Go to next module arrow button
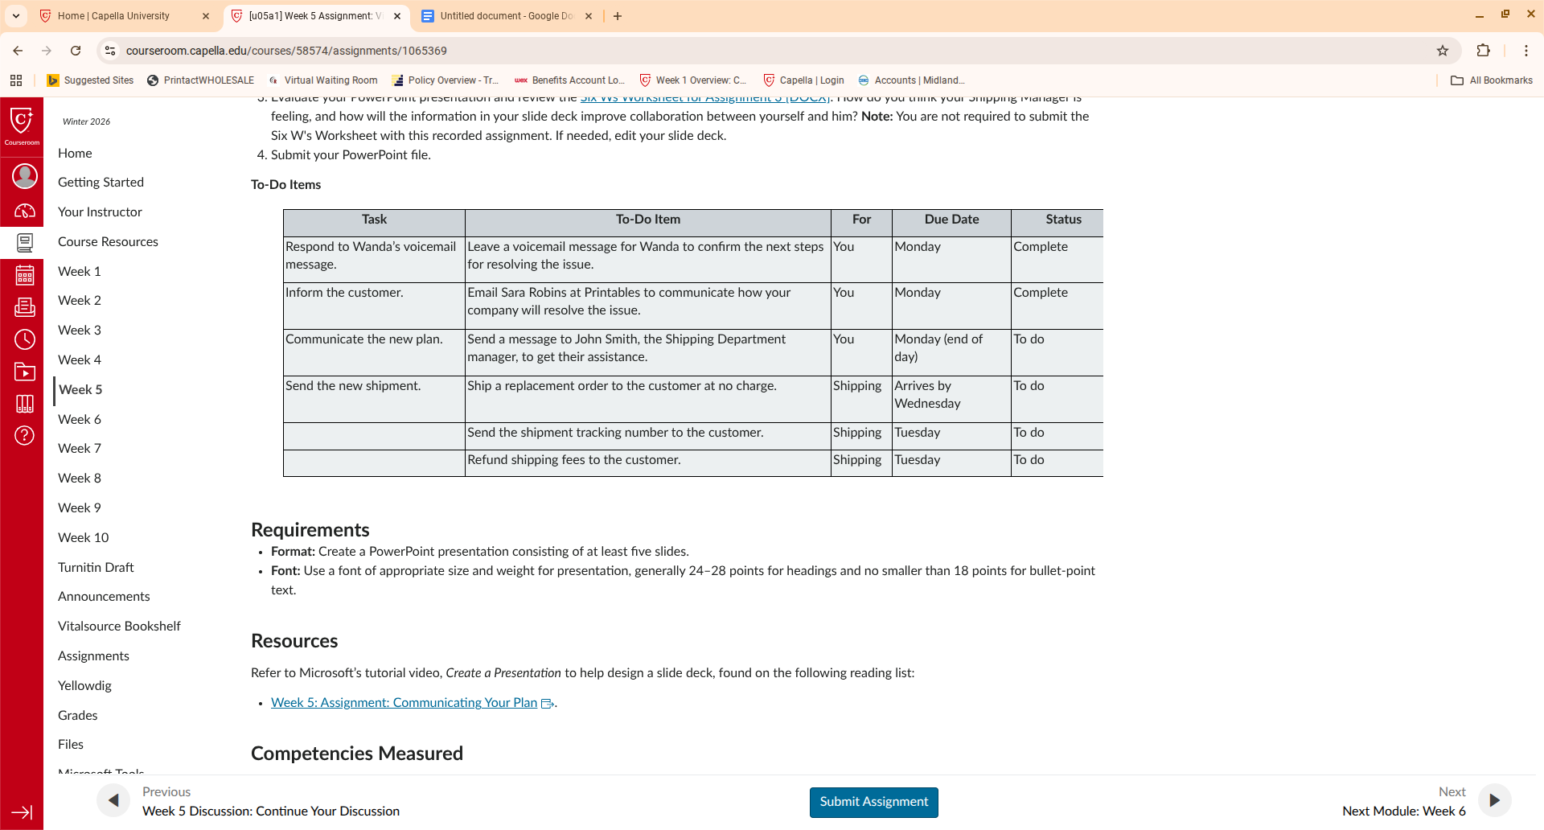 point(1495,800)
